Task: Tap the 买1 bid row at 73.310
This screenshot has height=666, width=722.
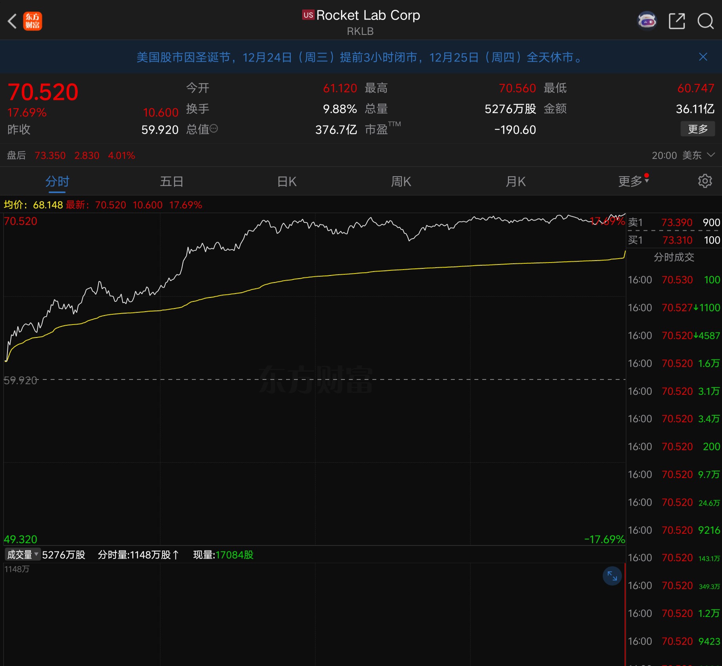Action: [x=674, y=240]
